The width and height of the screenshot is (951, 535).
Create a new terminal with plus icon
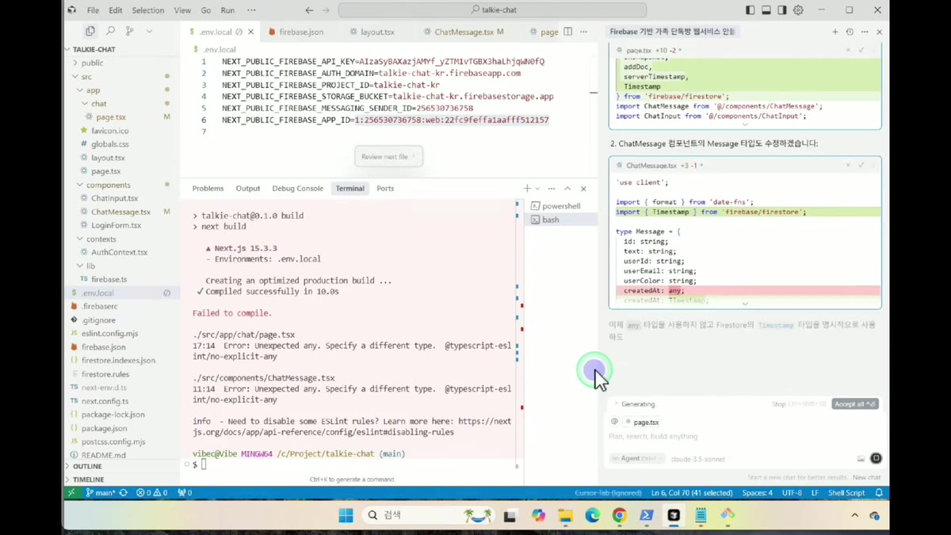tap(527, 189)
